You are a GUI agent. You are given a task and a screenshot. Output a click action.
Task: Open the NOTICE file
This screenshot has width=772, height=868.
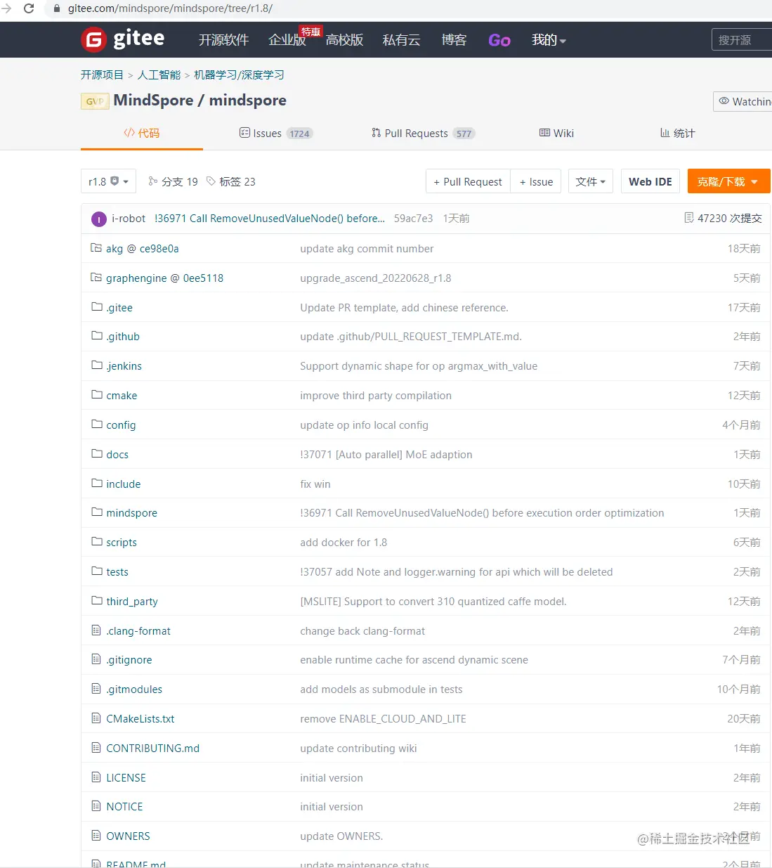click(124, 807)
